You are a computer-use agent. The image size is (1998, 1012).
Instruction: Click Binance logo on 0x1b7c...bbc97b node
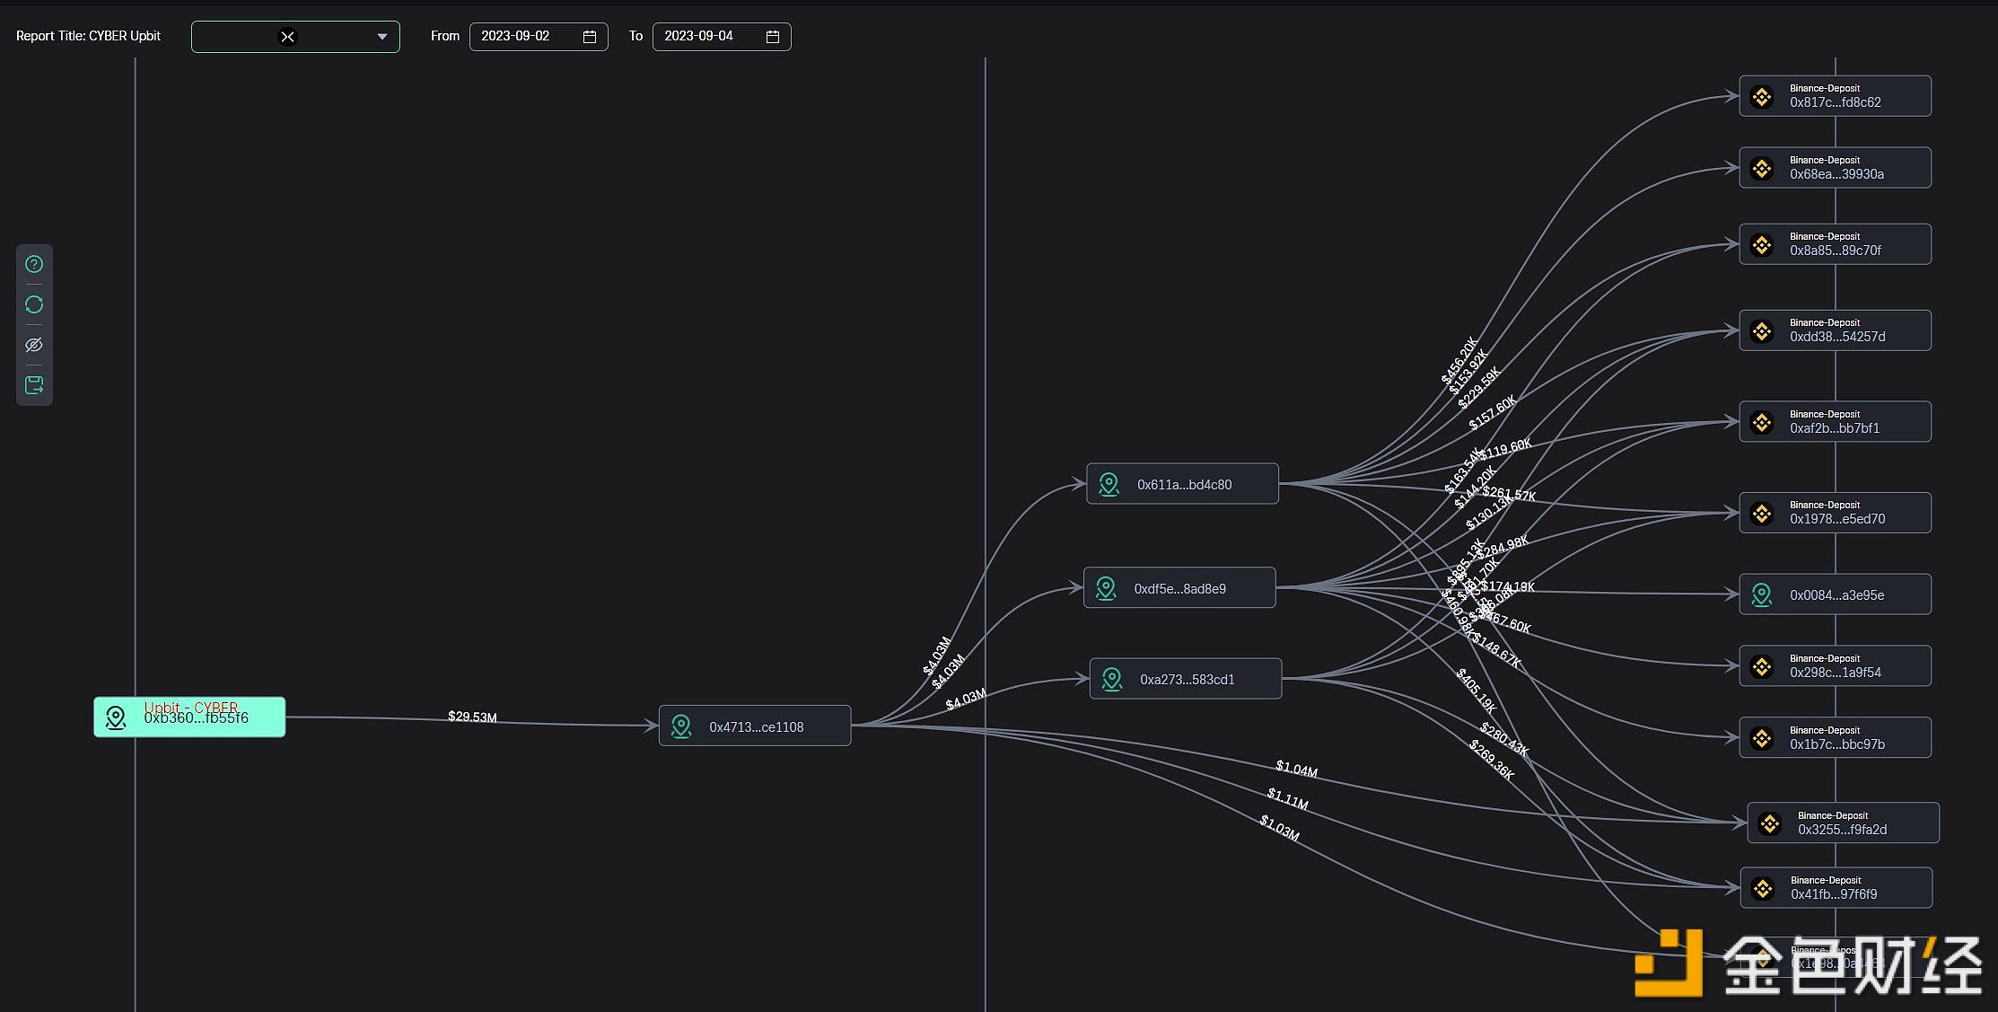(1762, 739)
